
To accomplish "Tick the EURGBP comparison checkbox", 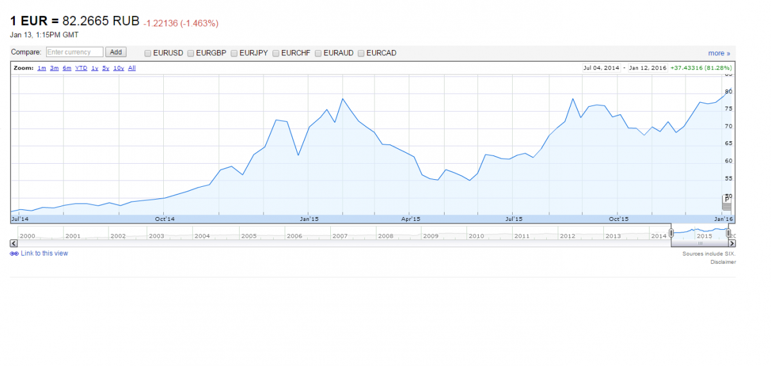I will (x=191, y=53).
